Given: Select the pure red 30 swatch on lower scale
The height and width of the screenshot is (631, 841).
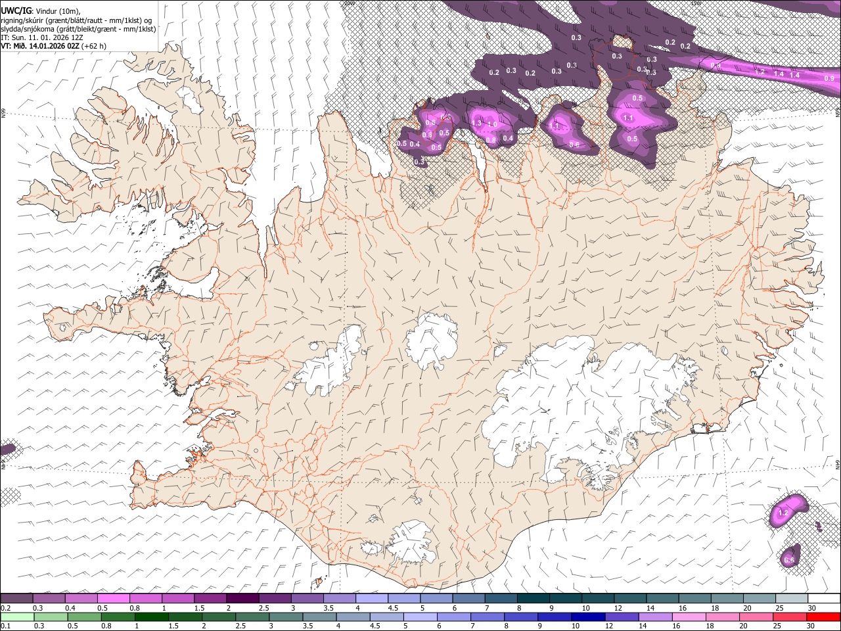Looking at the screenshot, I should point(824,617).
